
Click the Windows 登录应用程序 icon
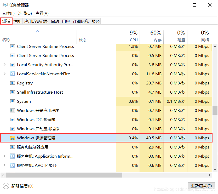coord(12,110)
